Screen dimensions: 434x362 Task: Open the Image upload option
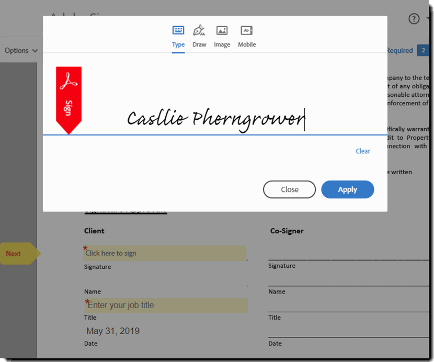coord(222,30)
